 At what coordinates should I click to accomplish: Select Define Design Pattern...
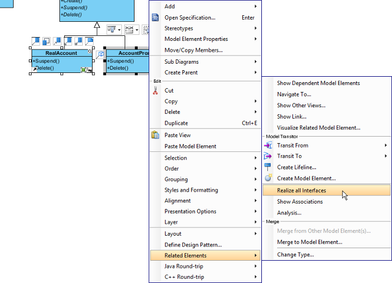pyautogui.click(x=205, y=245)
